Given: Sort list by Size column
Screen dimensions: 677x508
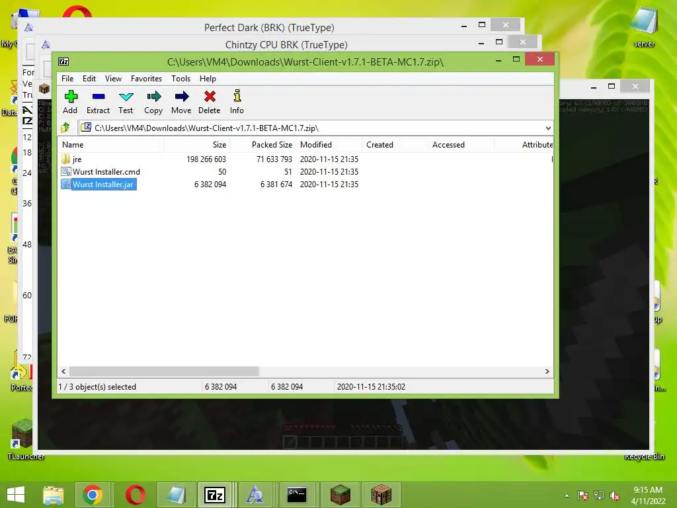Looking at the screenshot, I should [197, 145].
